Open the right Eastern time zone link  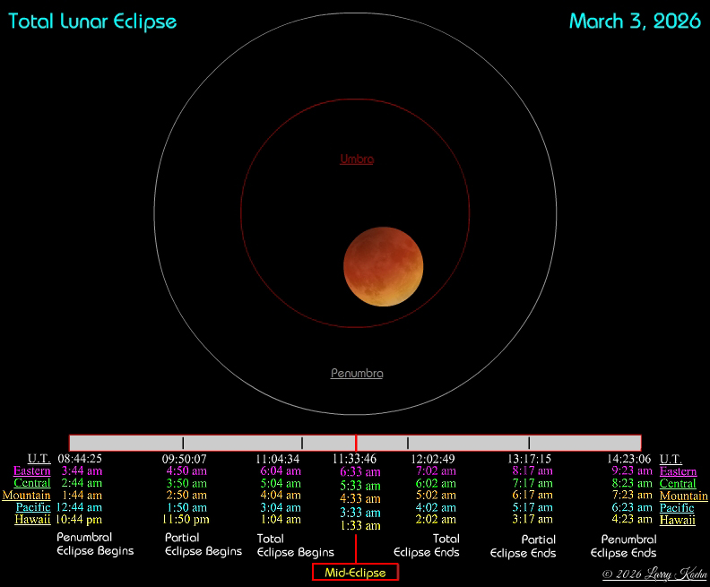[x=678, y=471]
